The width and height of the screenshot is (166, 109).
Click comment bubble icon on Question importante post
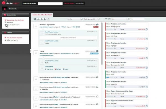click(x=97, y=24)
